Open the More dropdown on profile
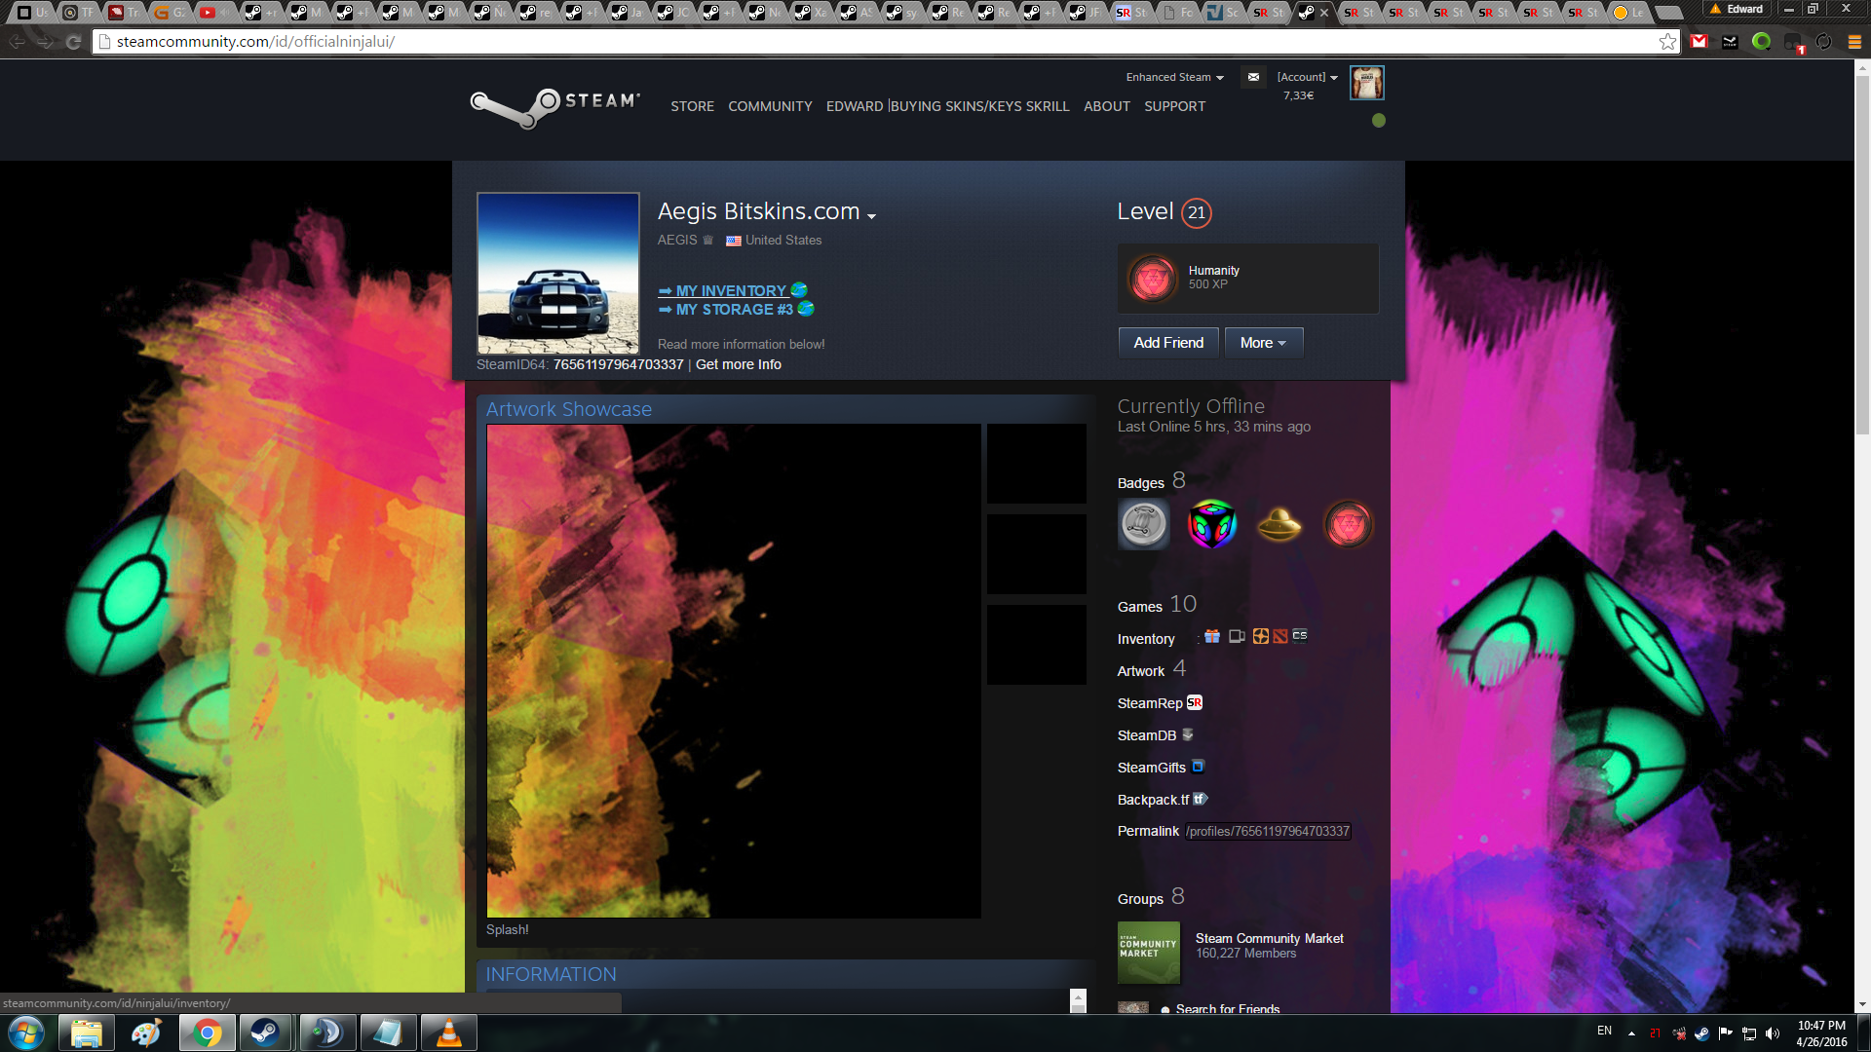The image size is (1871, 1052). point(1263,343)
